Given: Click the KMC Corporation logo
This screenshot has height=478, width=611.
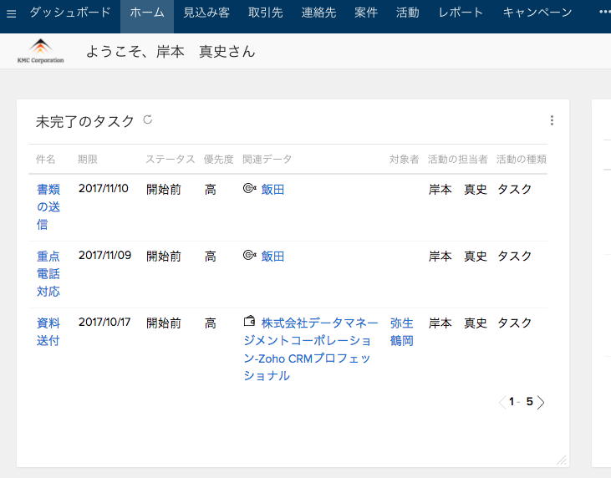Looking at the screenshot, I should (40, 51).
